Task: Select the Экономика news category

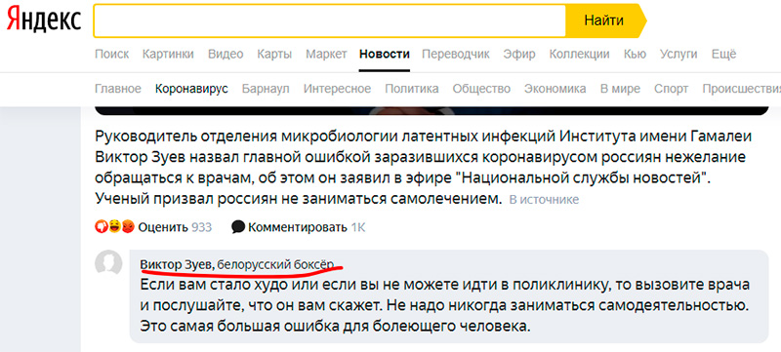Action: pos(555,89)
